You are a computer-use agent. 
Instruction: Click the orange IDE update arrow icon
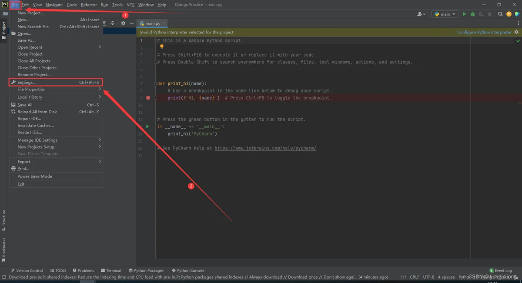[509, 14]
